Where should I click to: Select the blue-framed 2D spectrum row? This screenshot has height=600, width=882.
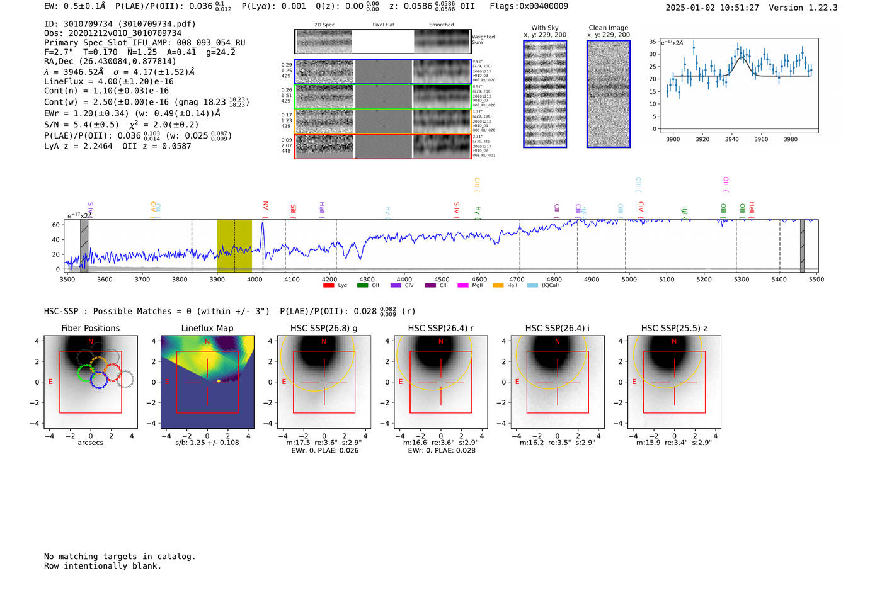click(x=382, y=72)
